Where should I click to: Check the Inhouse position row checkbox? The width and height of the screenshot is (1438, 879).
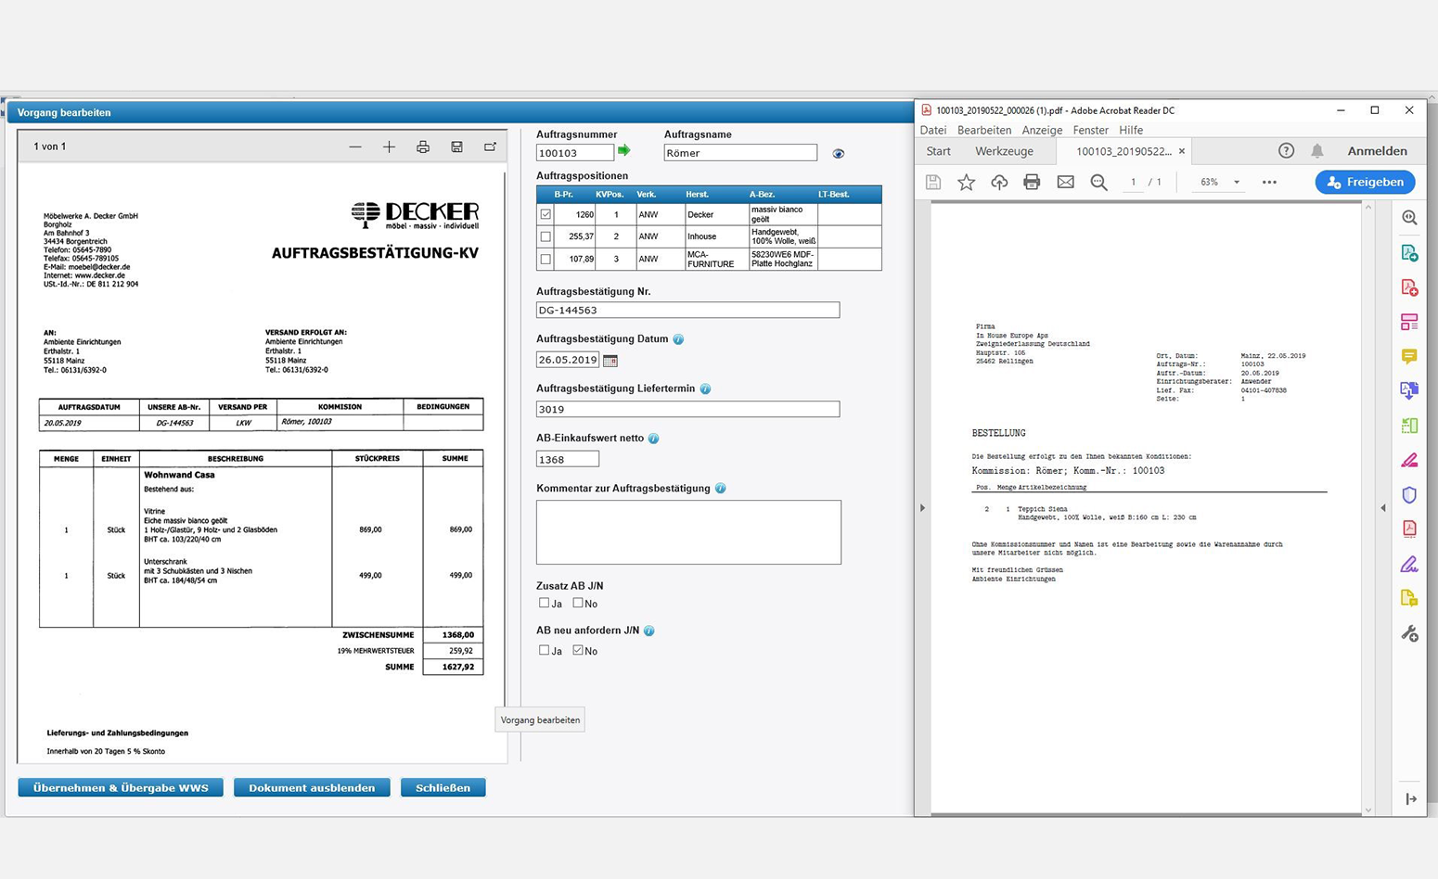tap(546, 236)
